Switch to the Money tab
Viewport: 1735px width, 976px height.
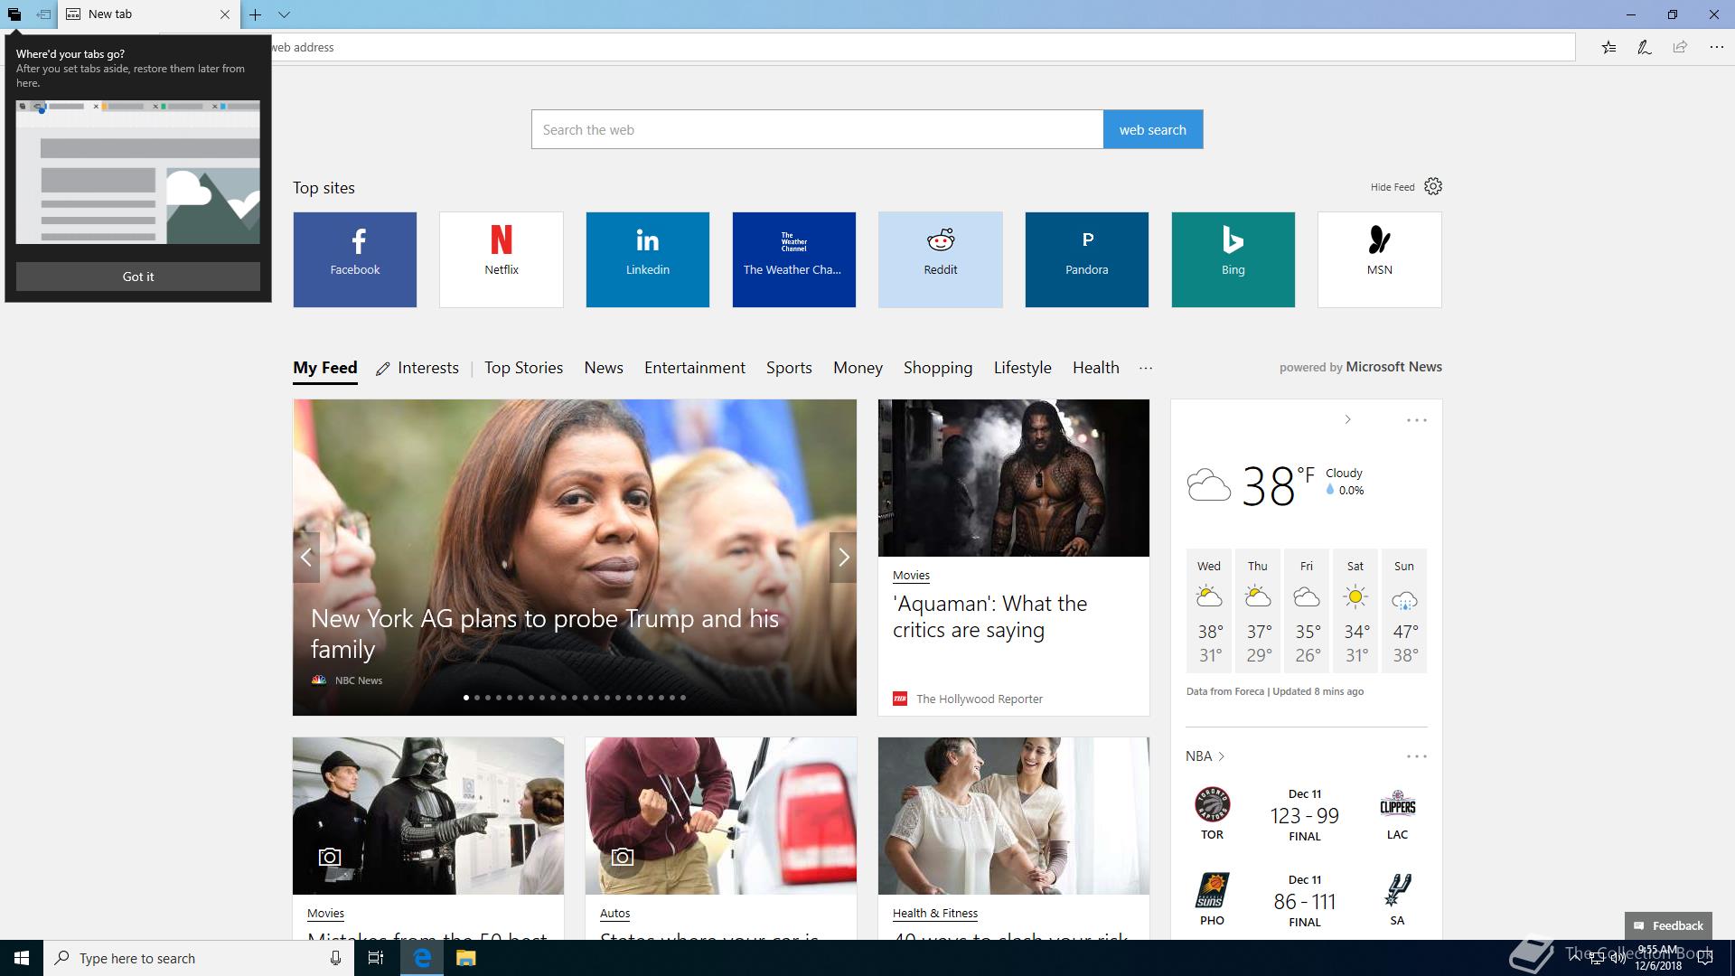click(858, 368)
